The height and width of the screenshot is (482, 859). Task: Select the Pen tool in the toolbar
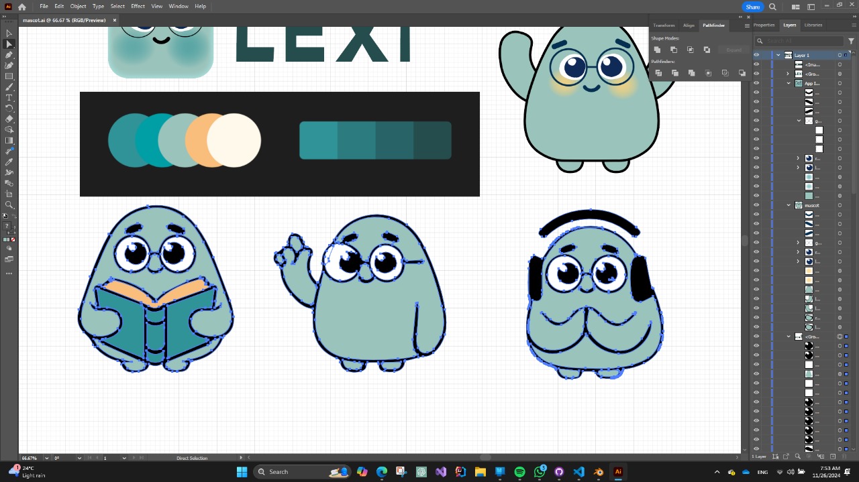(9, 55)
